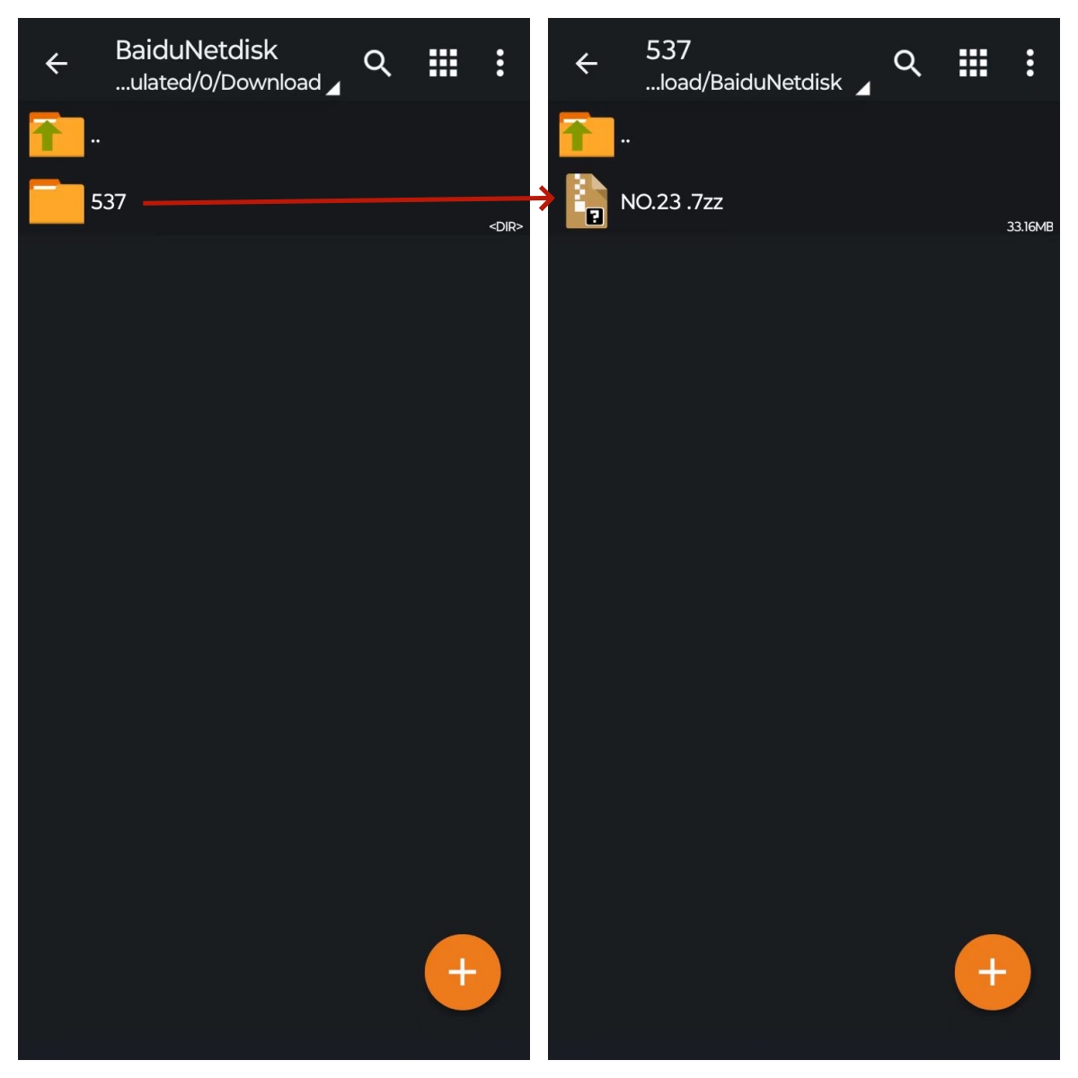1078x1078 pixels.
Task: Tap the orange plus button in right pane
Action: (993, 972)
